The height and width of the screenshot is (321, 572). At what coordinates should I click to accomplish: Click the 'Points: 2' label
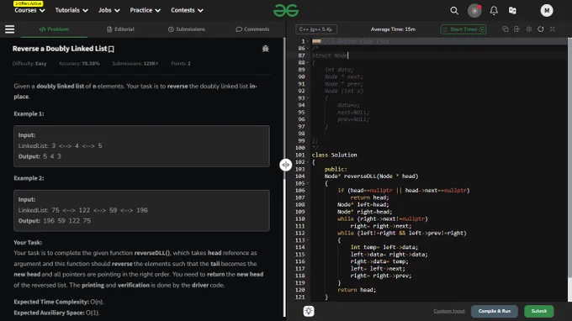pyautogui.click(x=181, y=63)
